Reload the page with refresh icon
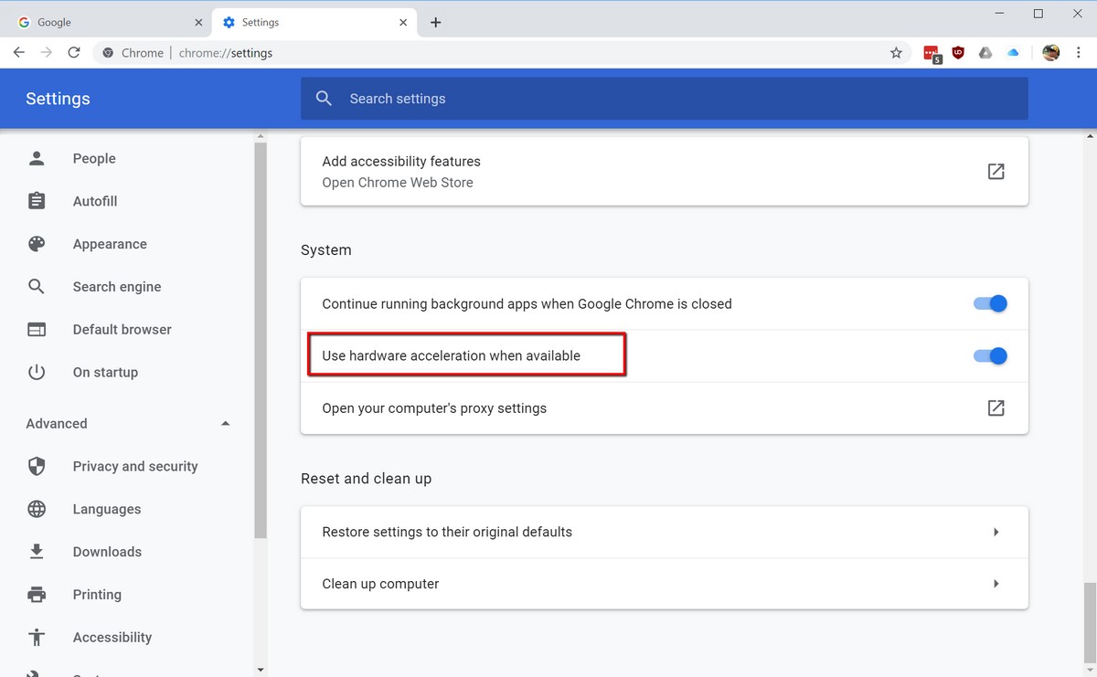1097x677 pixels. [74, 53]
